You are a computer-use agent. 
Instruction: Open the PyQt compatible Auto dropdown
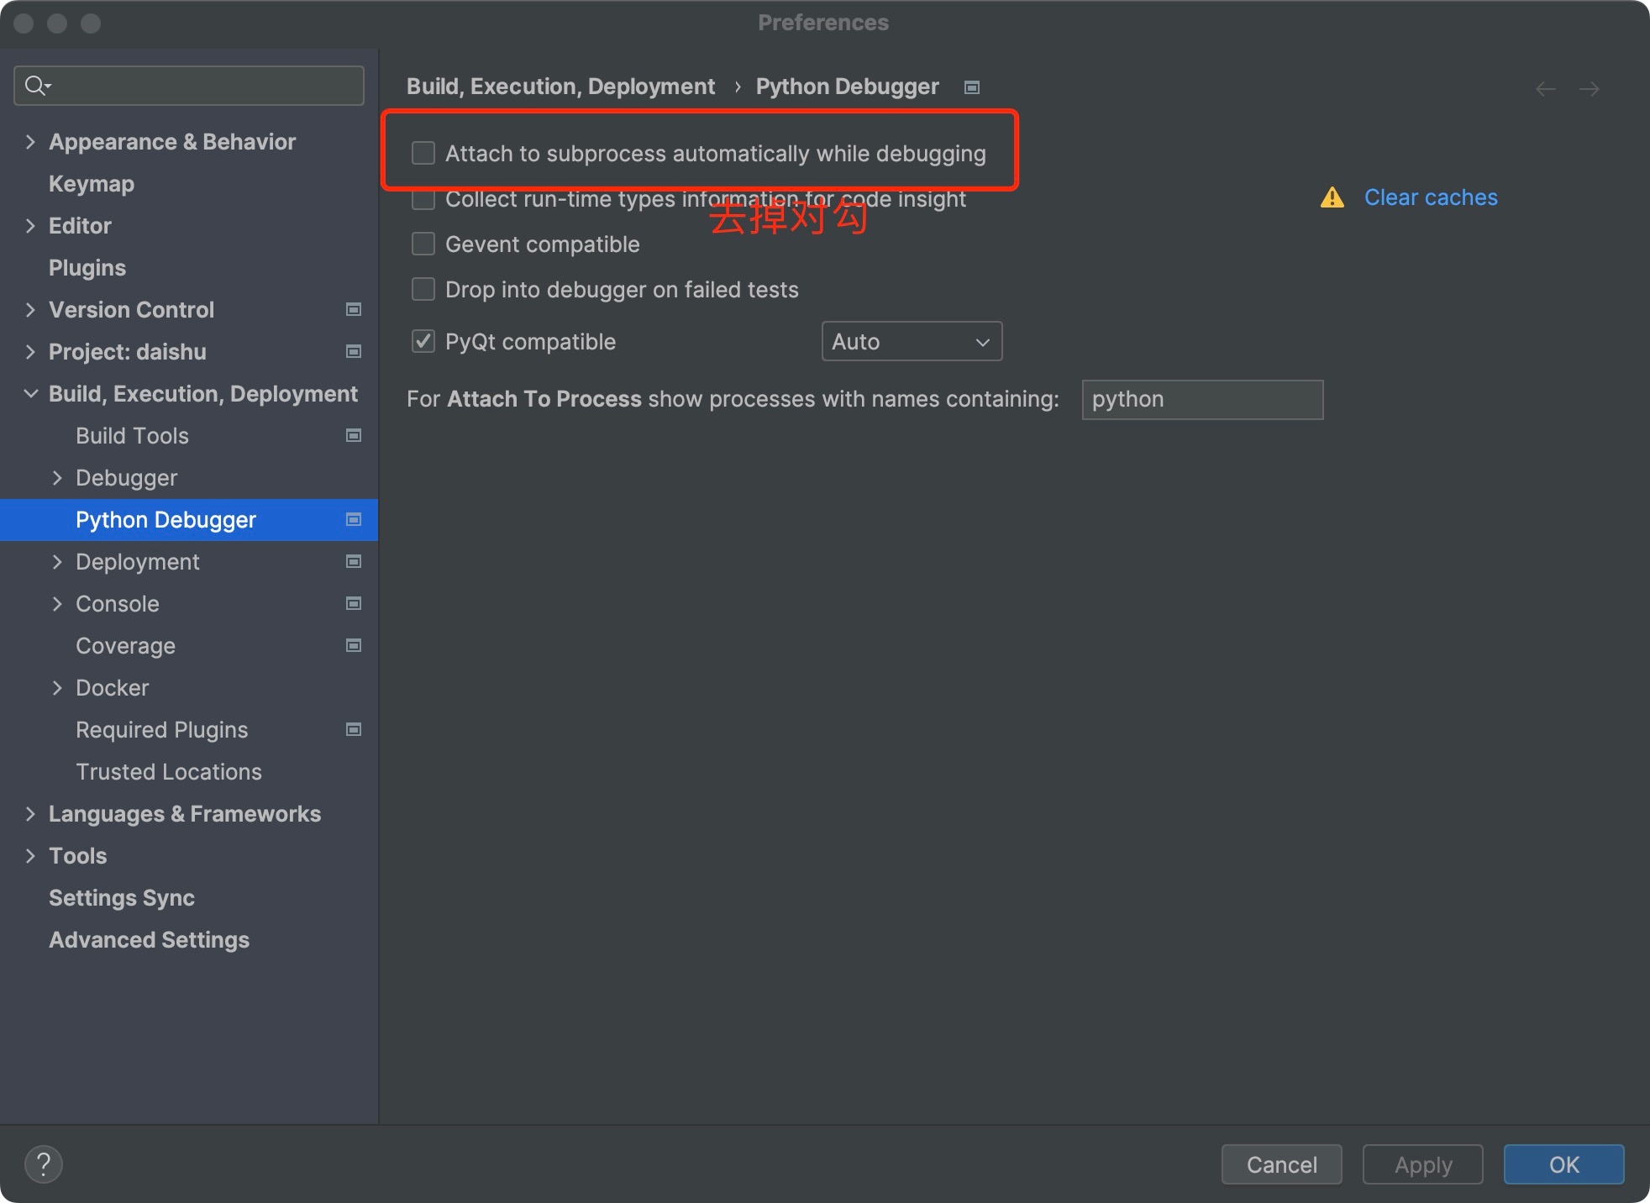[x=912, y=341]
